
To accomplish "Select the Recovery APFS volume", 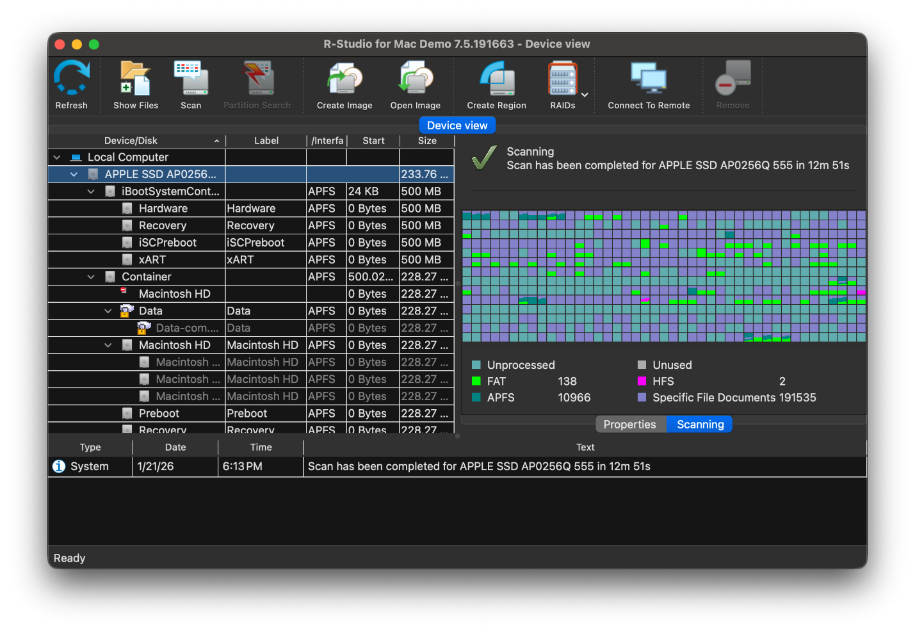I will [x=163, y=225].
